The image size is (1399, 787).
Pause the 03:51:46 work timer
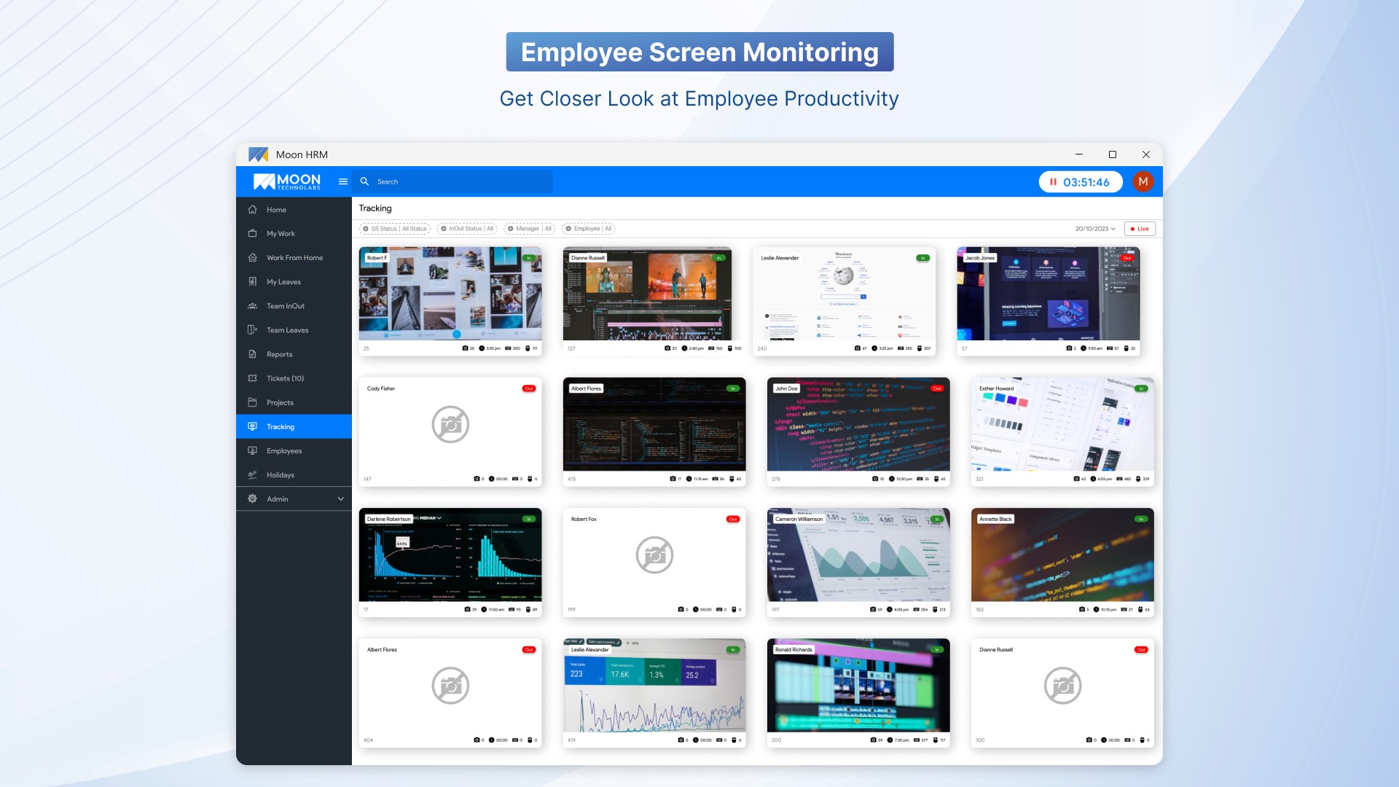tap(1053, 182)
